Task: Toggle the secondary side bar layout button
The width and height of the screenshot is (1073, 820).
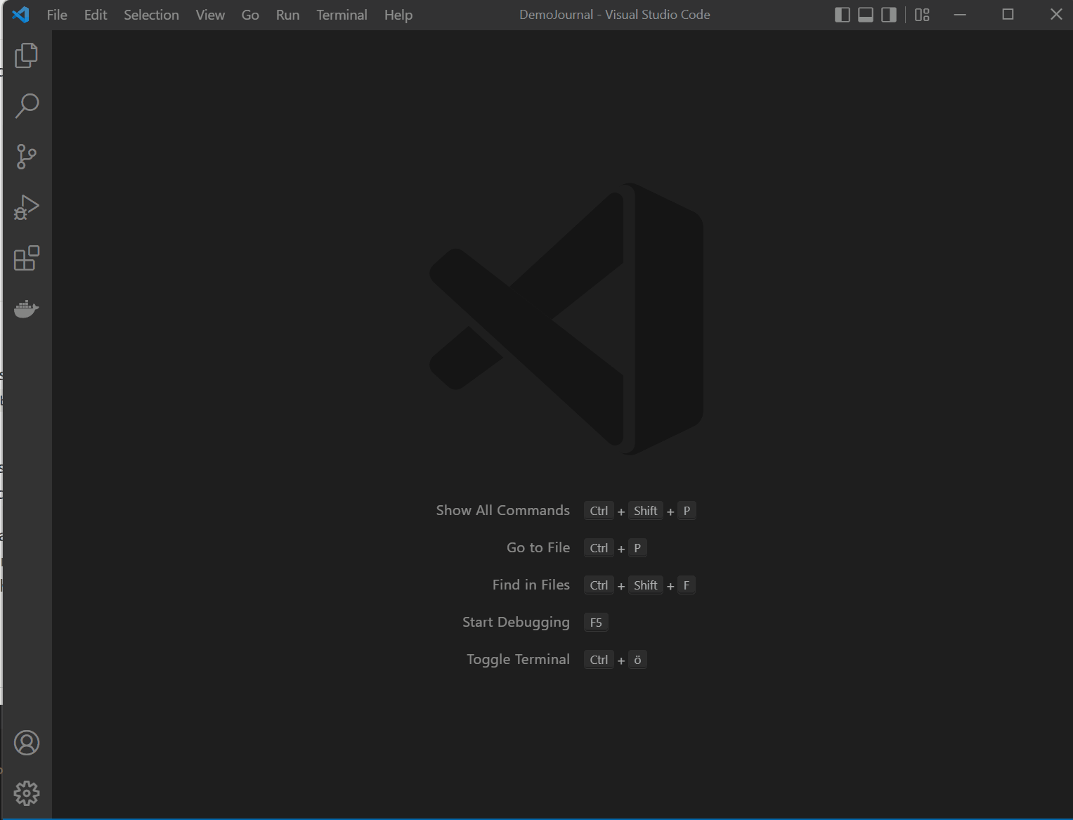Action: [889, 15]
